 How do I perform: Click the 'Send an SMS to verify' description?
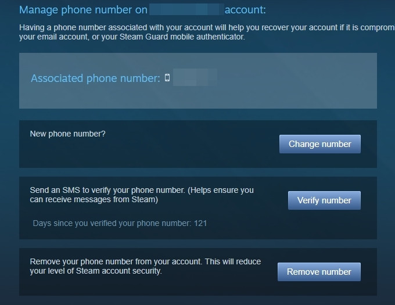142,195
